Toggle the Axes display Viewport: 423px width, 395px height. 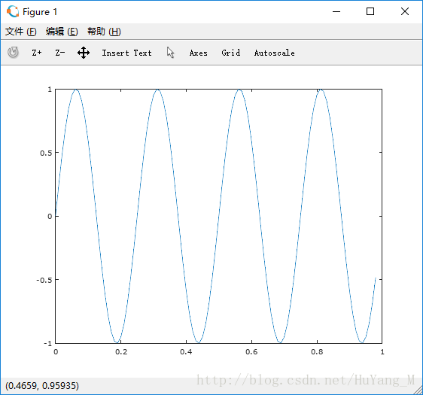[x=198, y=53]
